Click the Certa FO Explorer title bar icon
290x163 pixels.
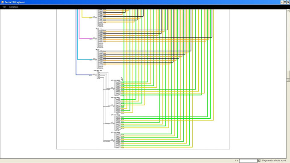coord(2,2)
